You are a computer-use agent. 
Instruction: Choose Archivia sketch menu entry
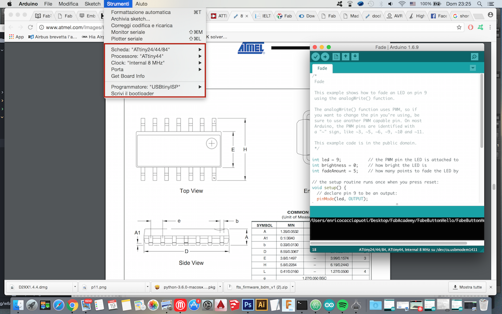[x=155, y=19]
